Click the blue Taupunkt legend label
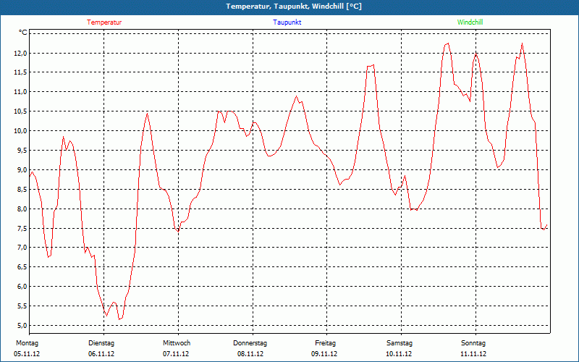 pos(287,22)
